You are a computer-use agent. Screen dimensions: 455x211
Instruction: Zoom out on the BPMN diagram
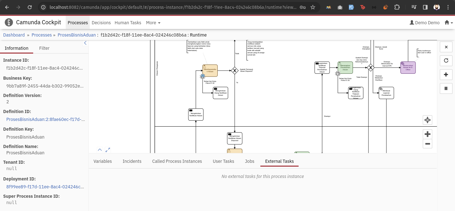[427, 144]
